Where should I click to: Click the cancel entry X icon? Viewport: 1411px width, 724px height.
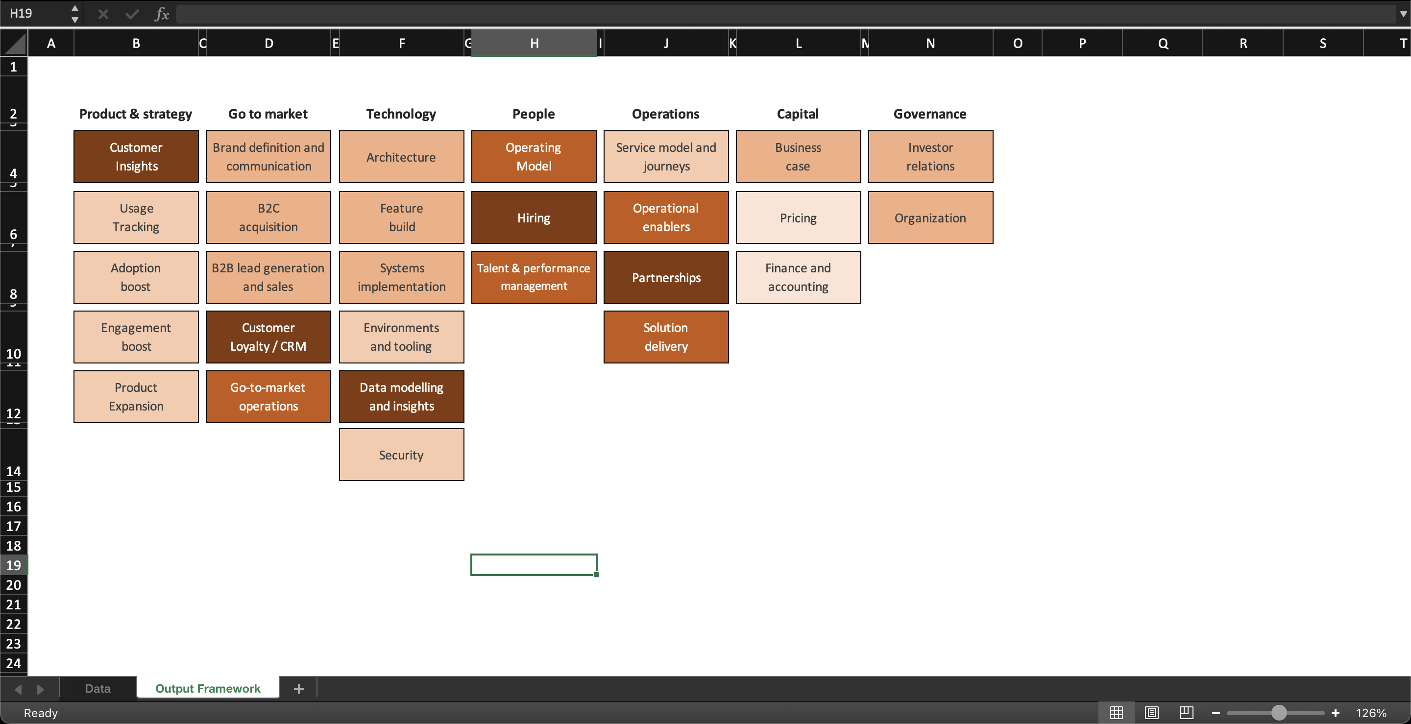pos(103,14)
